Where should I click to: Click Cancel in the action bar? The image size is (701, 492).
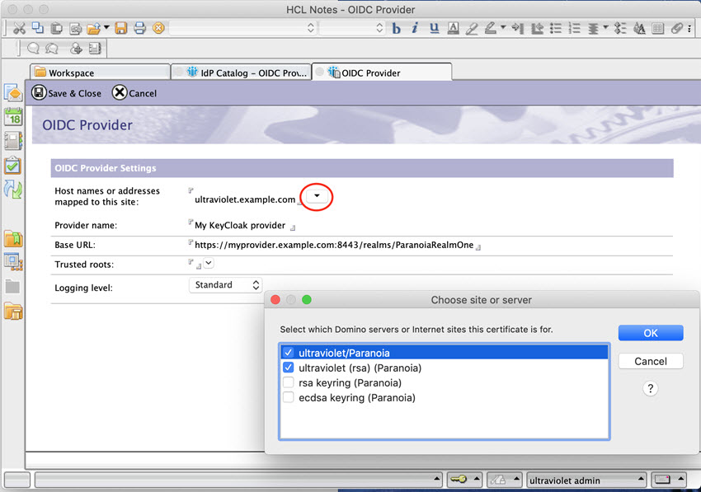(x=134, y=93)
